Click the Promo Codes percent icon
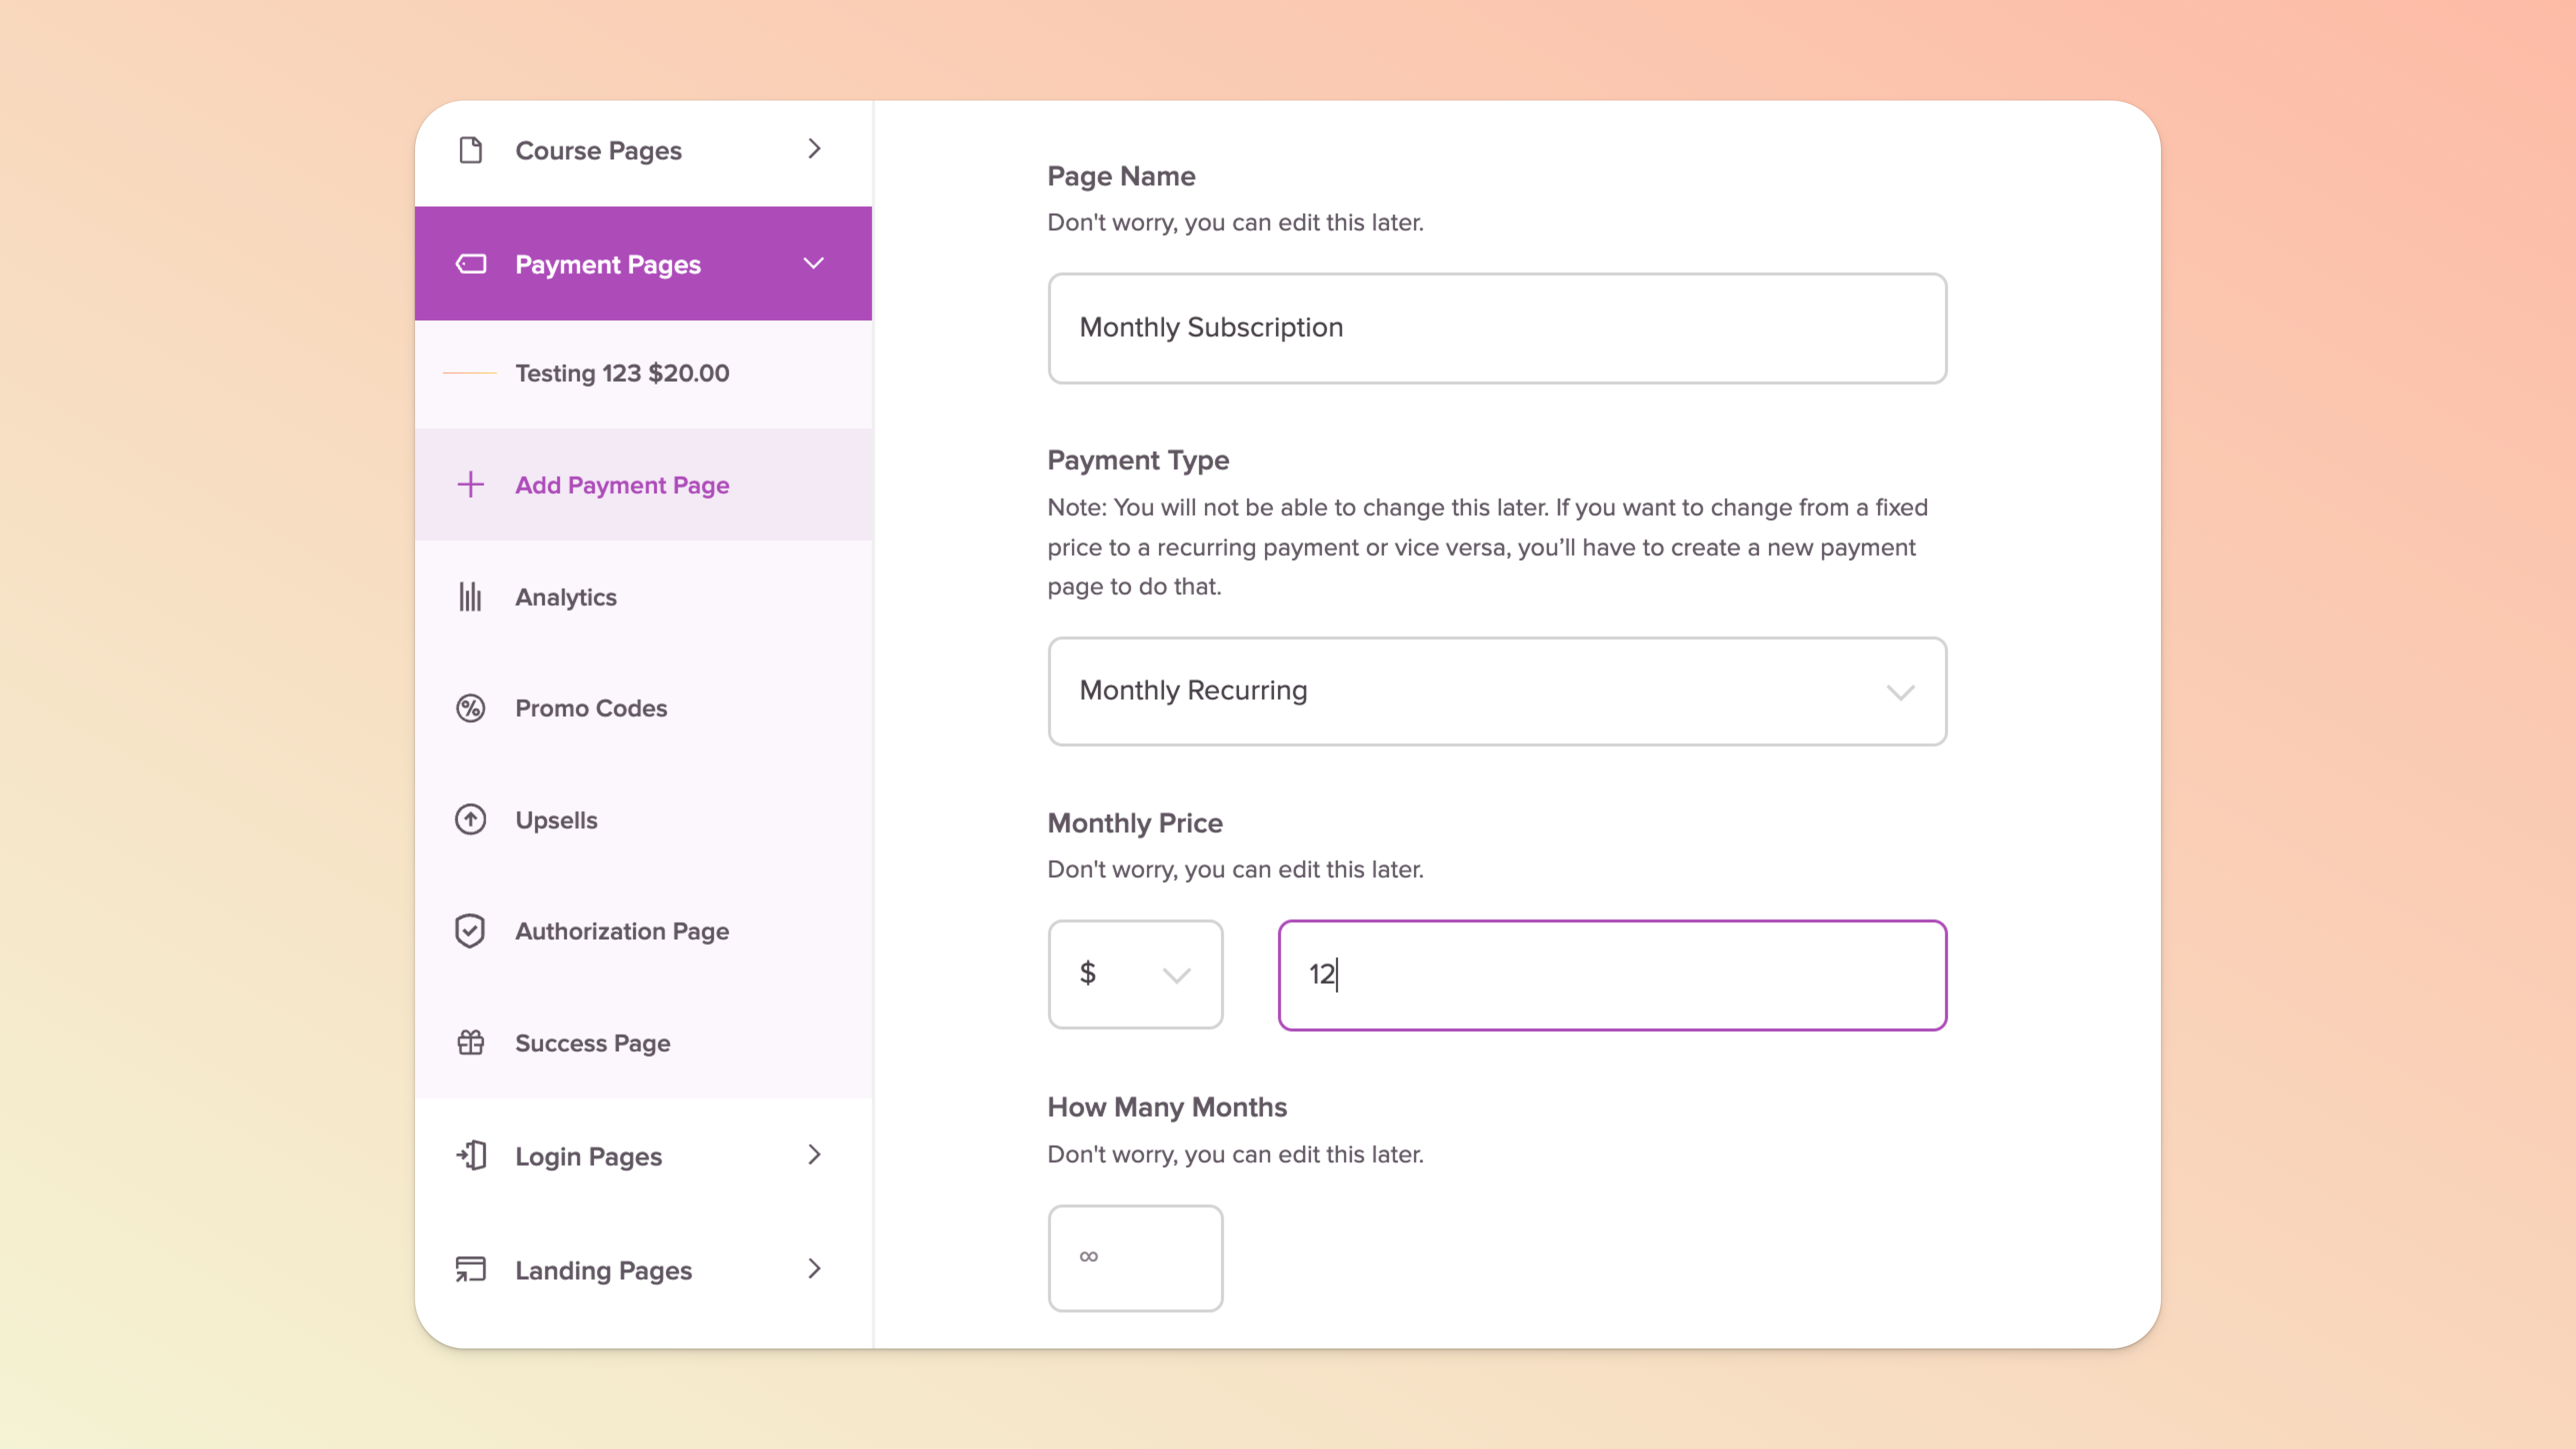The width and height of the screenshot is (2576, 1449). [470, 708]
